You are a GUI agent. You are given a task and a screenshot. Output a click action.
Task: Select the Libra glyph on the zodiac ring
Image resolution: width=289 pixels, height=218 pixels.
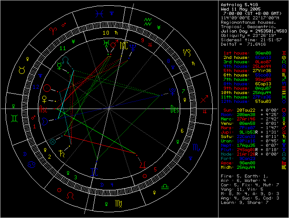tap(165, 187)
